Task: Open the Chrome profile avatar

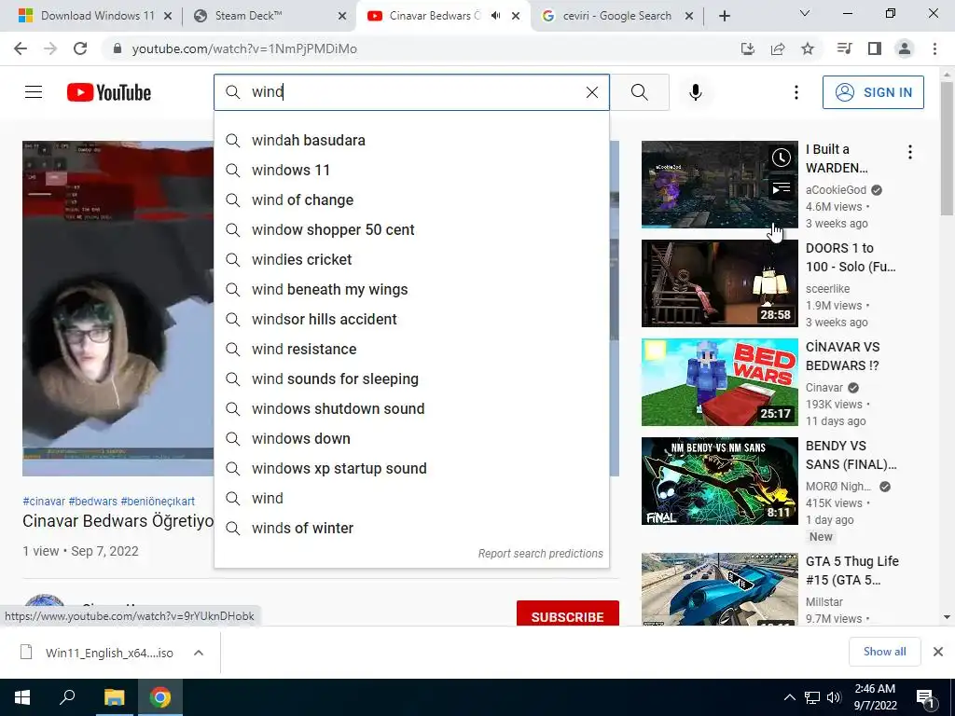Action: point(905,48)
